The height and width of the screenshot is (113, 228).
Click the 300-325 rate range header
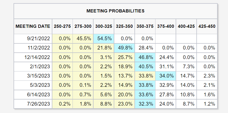click(x=104, y=26)
